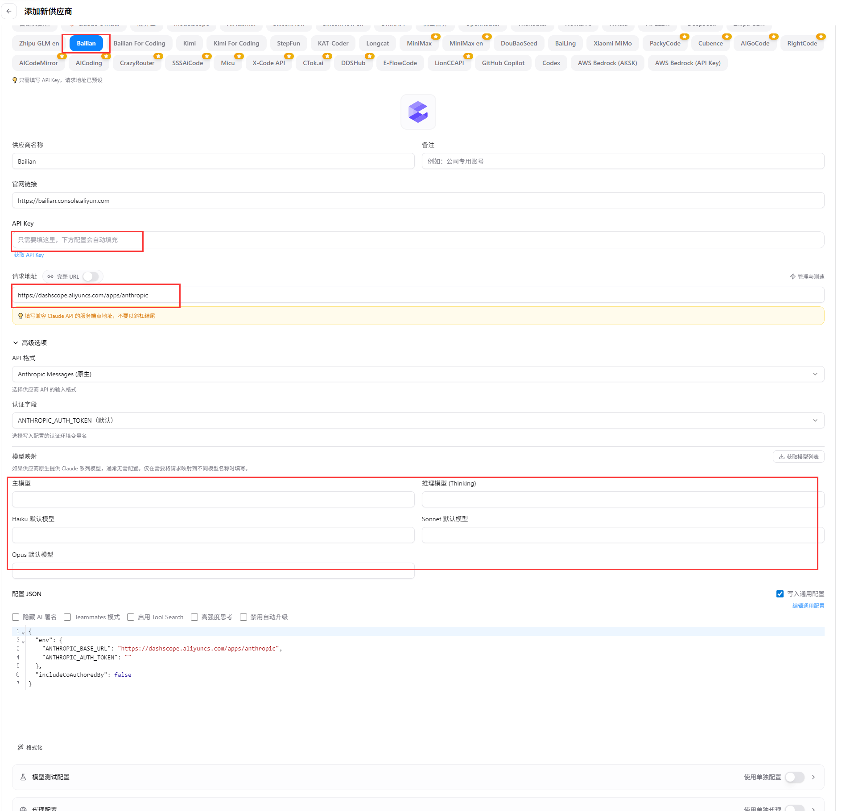
Task: Open the API 格式 dropdown
Action: pyautogui.click(x=418, y=374)
